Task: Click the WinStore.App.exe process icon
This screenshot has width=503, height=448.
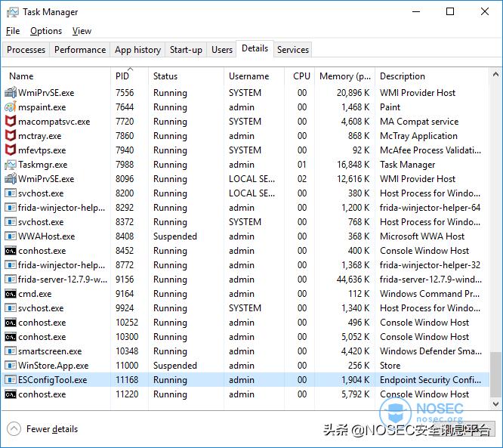Action: tap(11, 366)
